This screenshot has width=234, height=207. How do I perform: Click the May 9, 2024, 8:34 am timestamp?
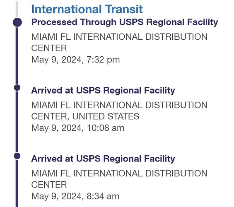click(75, 196)
